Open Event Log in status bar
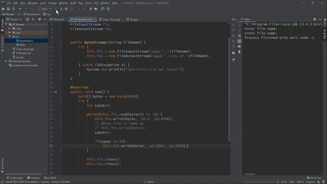This screenshot has height=184, width=327. click(x=314, y=178)
